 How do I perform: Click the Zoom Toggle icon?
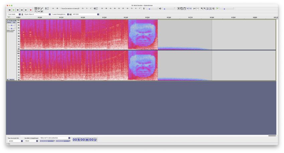[x=214, y=8]
